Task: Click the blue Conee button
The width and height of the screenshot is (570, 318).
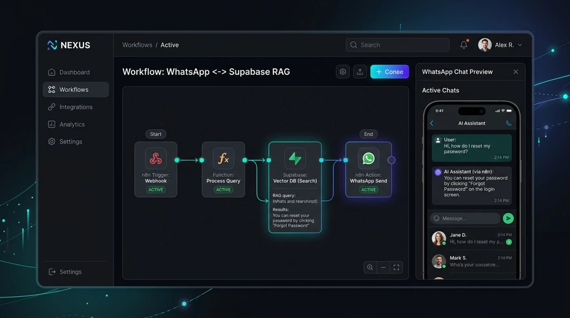Action: [389, 72]
